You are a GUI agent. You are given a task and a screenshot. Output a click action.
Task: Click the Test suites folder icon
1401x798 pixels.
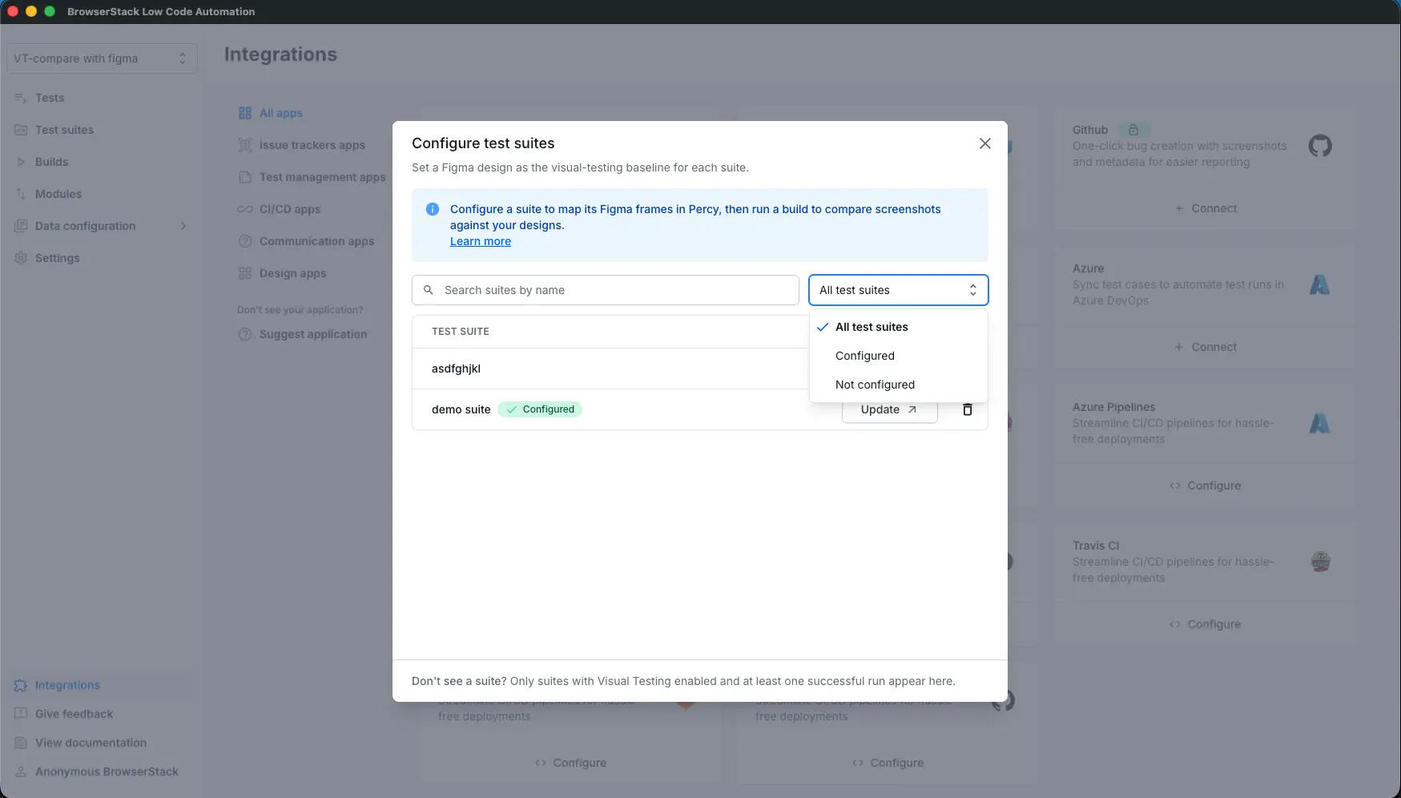tap(21, 130)
